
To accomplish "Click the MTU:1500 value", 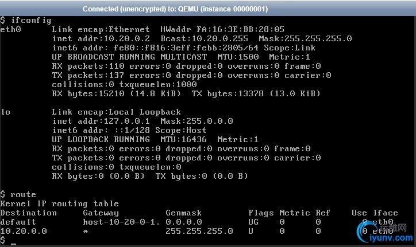I will pos(238,57).
